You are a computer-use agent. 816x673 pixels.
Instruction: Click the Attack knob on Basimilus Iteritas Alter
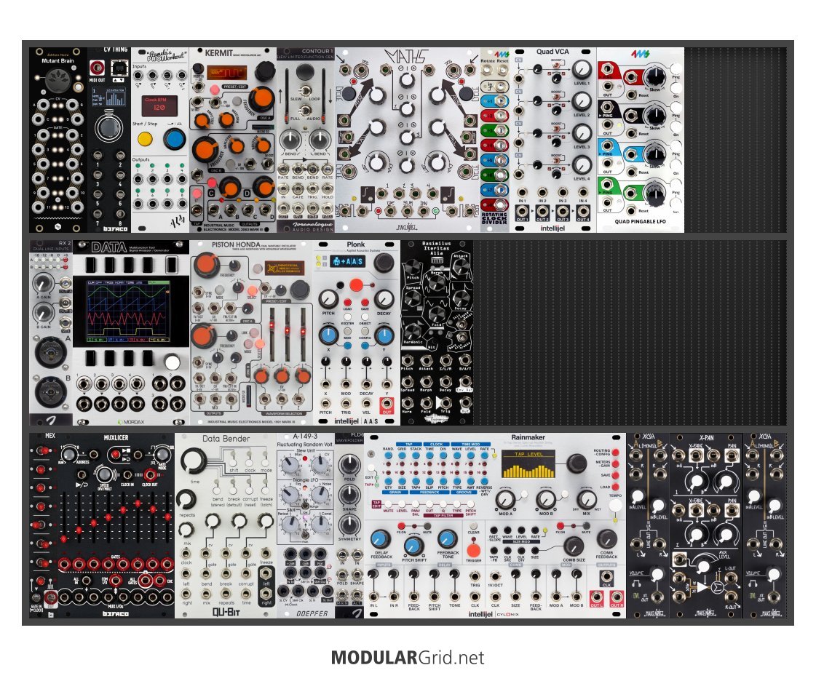[x=461, y=268]
